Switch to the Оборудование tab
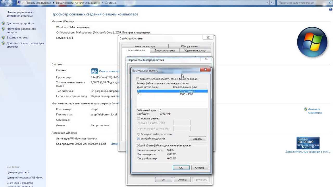The image size is (333, 187). [x=189, y=46]
